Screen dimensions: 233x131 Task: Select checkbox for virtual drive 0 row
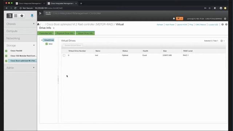coord(64,55)
